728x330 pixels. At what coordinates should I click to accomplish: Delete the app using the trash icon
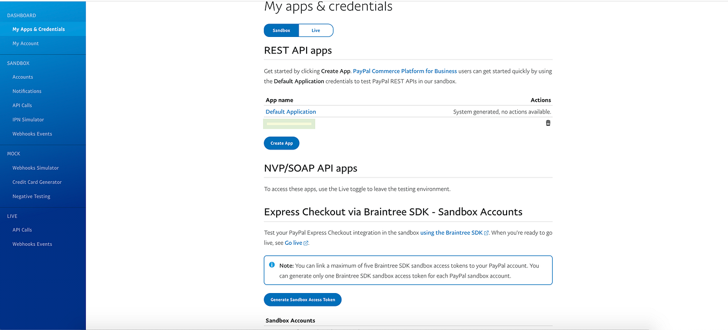(548, 123)
